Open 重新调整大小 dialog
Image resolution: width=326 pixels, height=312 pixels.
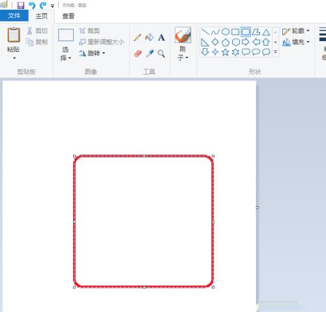[102, 42]
